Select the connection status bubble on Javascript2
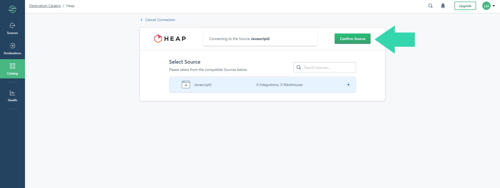The image size is (500, 188). (x=348, y=84)
